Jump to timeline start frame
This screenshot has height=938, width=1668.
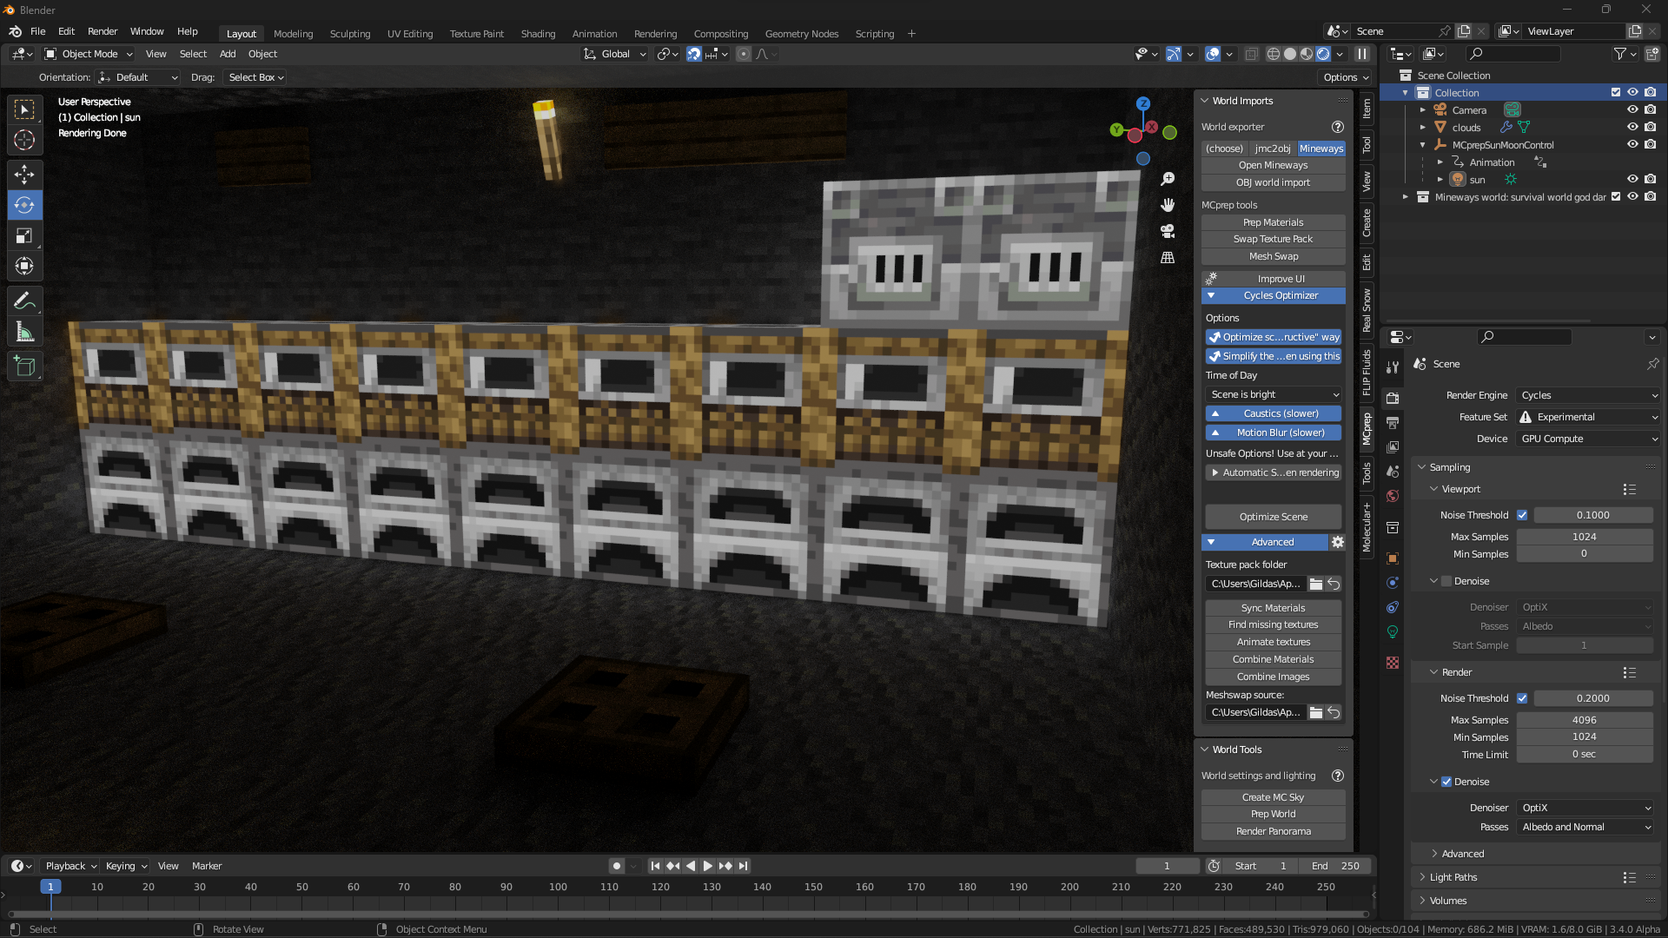tap(655, 866)
